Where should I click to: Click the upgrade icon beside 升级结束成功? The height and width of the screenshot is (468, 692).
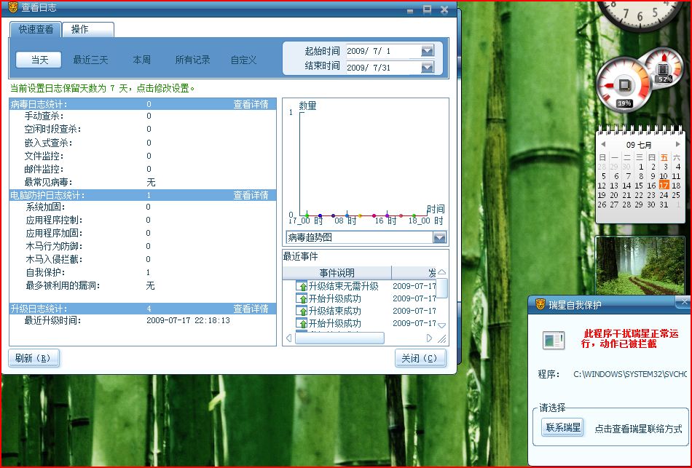click(302, 311)
